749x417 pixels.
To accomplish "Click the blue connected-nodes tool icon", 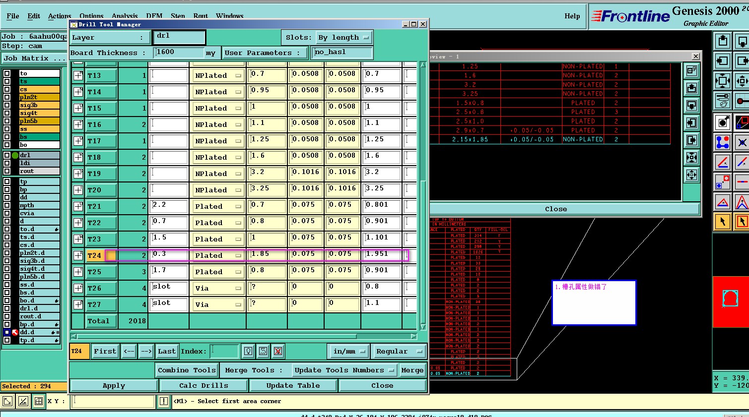I will [723, 143].
